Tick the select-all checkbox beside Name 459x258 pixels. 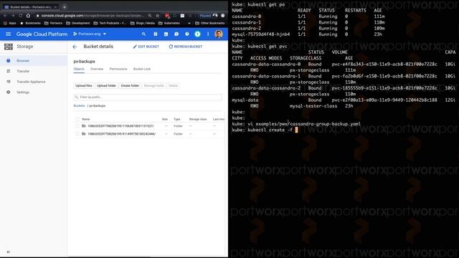77,119
